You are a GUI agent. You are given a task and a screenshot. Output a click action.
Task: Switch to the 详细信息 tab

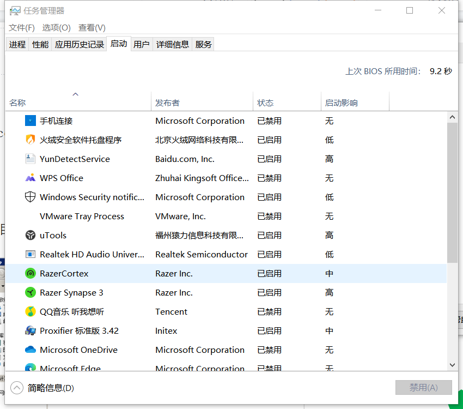173,44
